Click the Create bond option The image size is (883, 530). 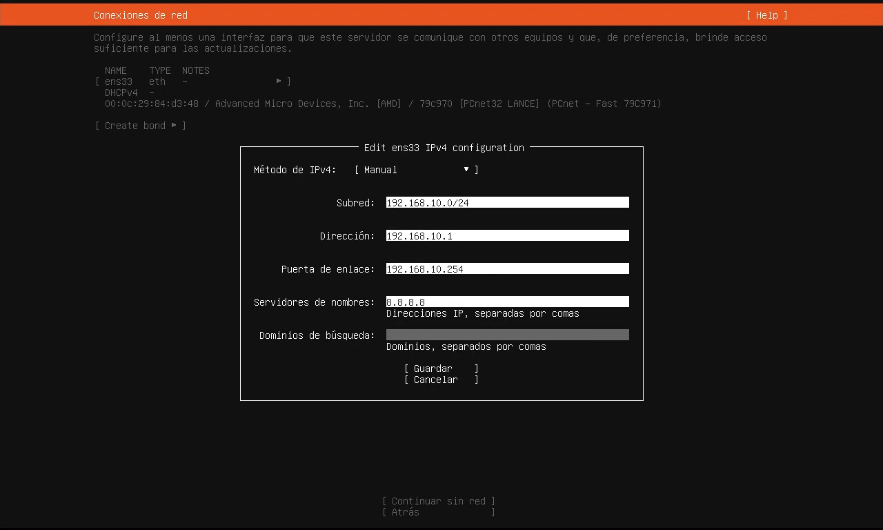[x=135, y=126]
